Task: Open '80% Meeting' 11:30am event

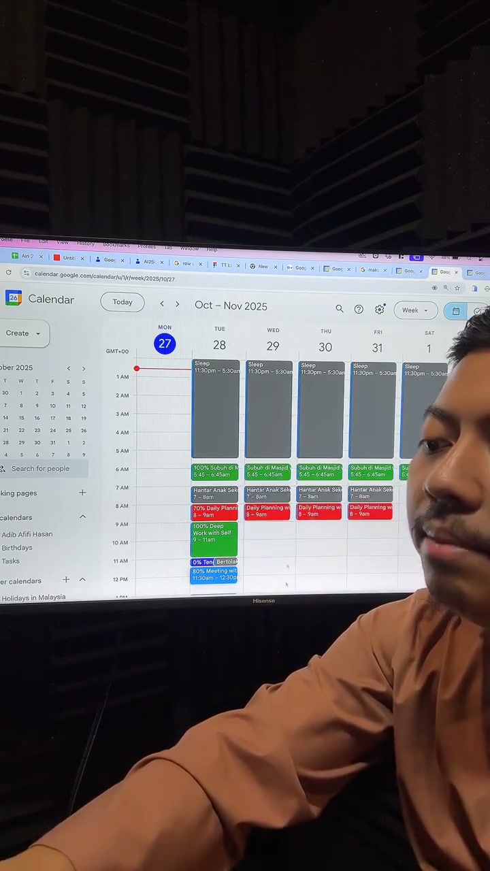Action: pyautogui.click(x=214, y=574)
